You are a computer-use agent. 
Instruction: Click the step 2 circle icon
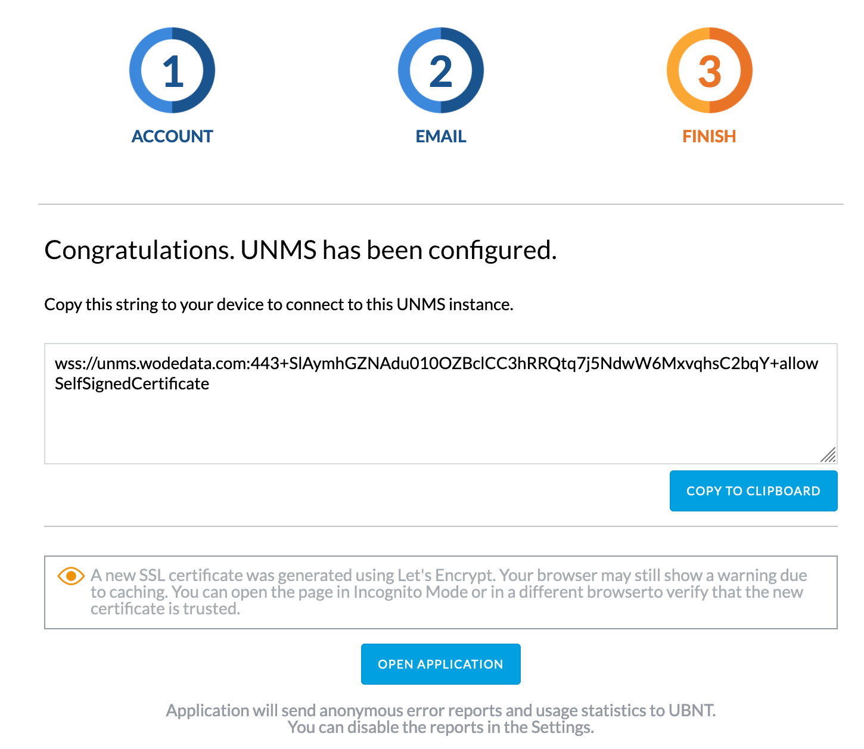441,70
